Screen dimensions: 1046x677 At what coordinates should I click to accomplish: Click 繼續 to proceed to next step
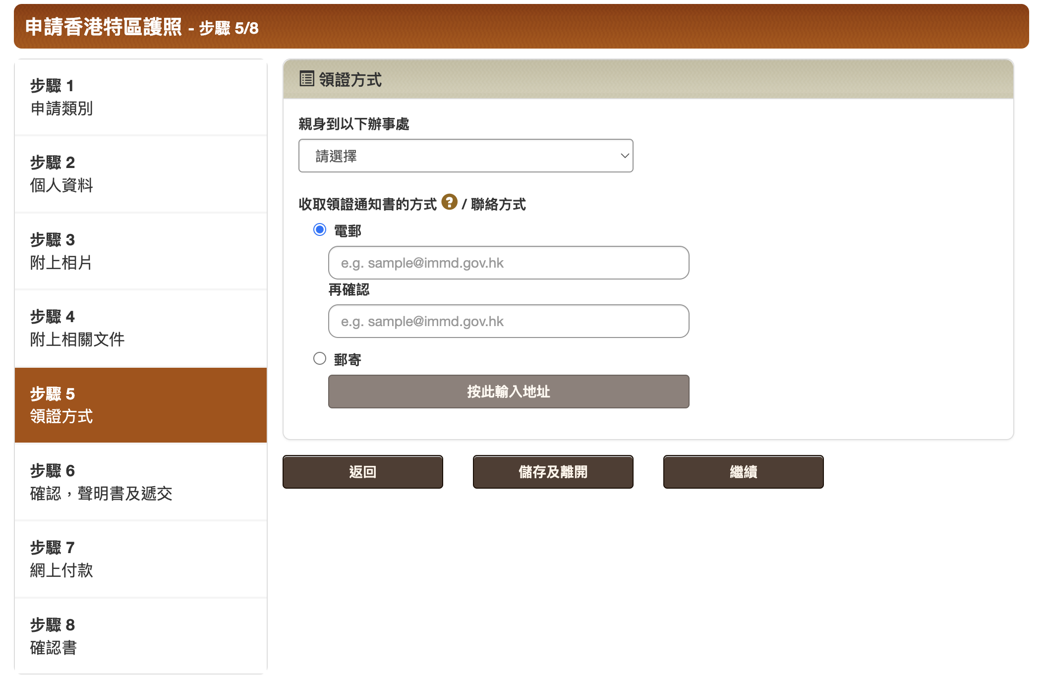coord(743,471)
